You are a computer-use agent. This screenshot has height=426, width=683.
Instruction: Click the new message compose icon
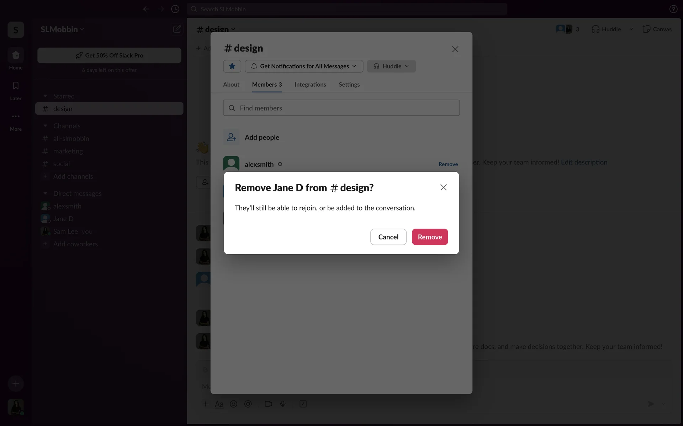pos(177,29)
